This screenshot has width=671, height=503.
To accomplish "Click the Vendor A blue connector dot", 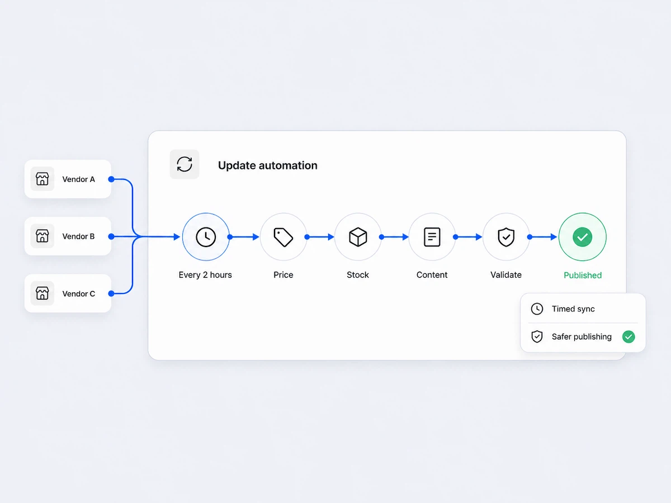I will click(x=111, y=179).
